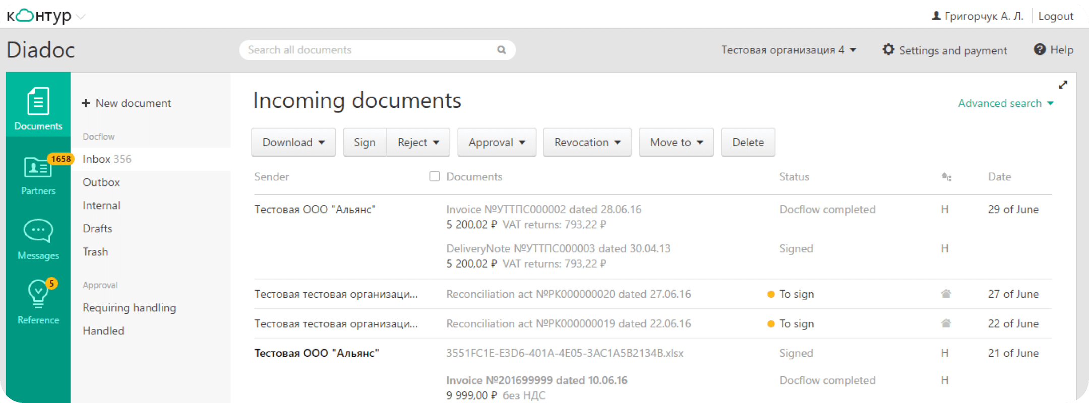Screen dimensions: 1089x403
Task: Click orange status dot for act РК000000019
Action: coord(770,324)
